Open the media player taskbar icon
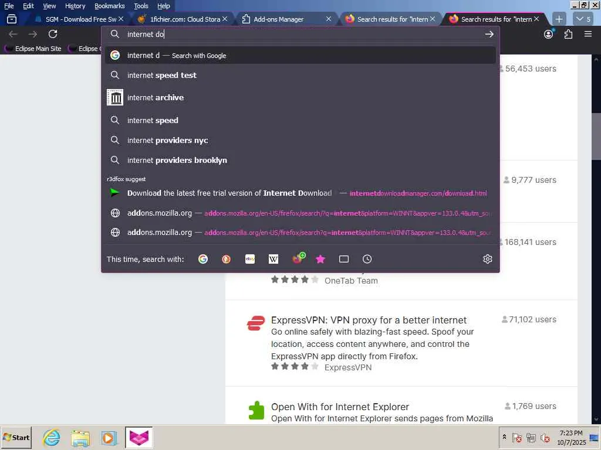The image size is (601, 450). coord(109,438)
